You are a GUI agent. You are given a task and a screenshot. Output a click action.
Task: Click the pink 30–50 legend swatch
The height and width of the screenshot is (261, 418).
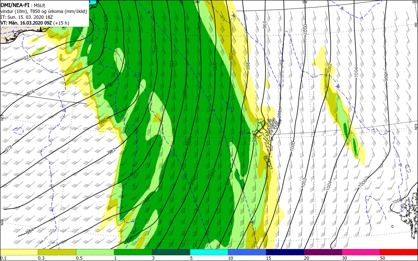coord(361,252)
